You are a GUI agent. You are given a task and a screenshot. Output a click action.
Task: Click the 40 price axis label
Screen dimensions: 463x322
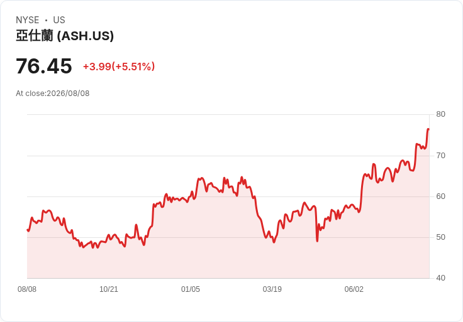pos(440,278)
